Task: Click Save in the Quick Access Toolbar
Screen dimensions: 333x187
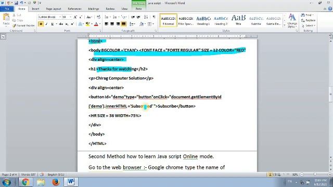Action: (x=16, y=3)
